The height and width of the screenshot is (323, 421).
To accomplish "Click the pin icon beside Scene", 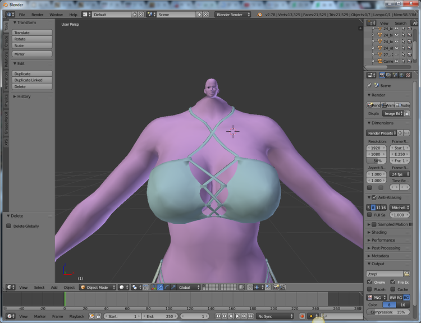I will (369, 85).
